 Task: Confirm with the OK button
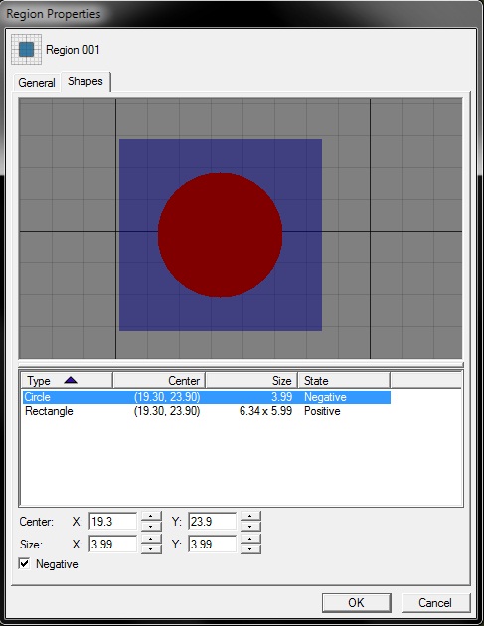point(356,603)
